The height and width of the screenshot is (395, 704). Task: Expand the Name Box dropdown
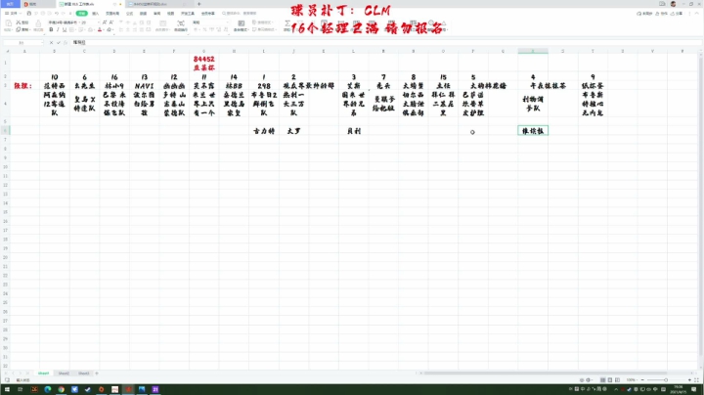tap(42, 43)
